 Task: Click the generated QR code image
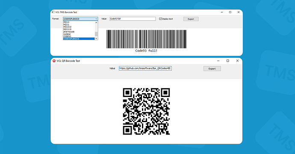pos(146,111)
